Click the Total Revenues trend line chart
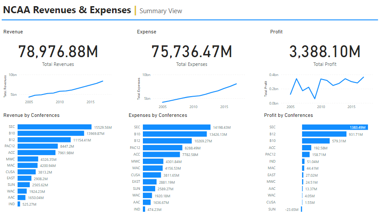This screenshot has height=214, width=386. pos(58,89)
